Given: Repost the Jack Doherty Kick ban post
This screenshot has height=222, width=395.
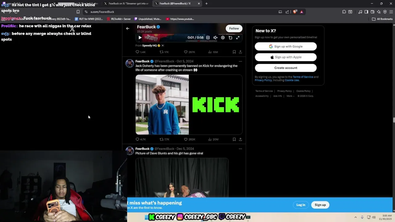Looking at the screenshot, I should pyautogui.click(x=164, y=139).
